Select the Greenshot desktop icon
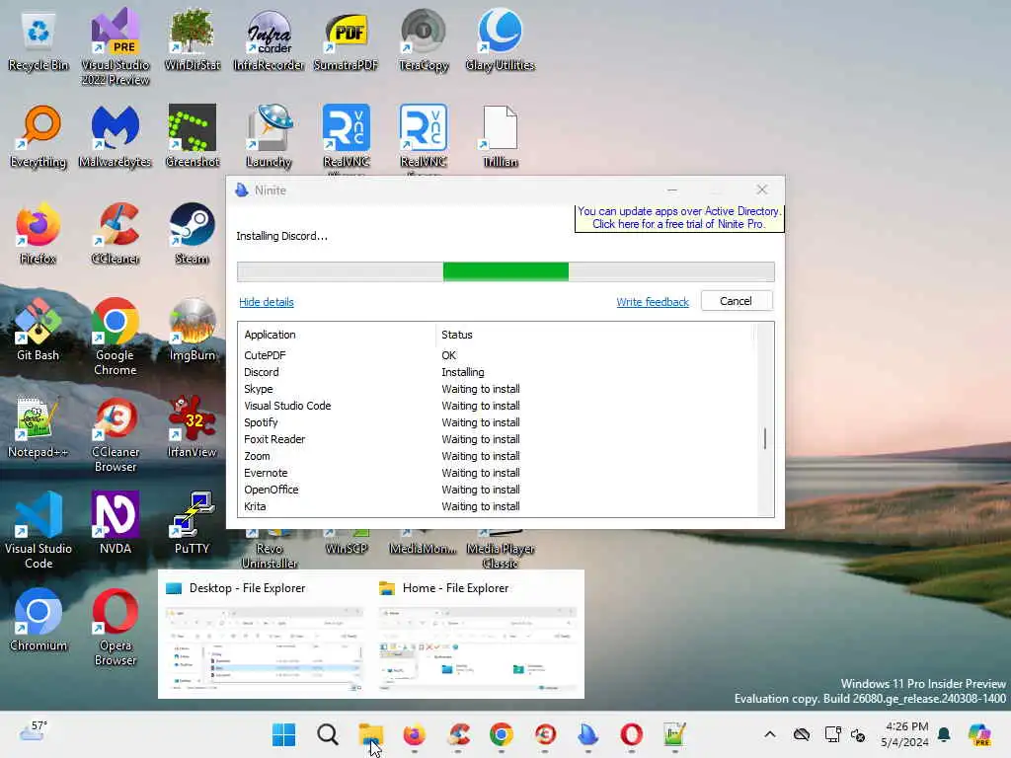 pyautogui.click(x=193, y=137)
